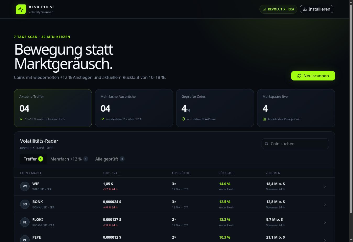Click the WIF price 1,85 $

coord(108,184)
